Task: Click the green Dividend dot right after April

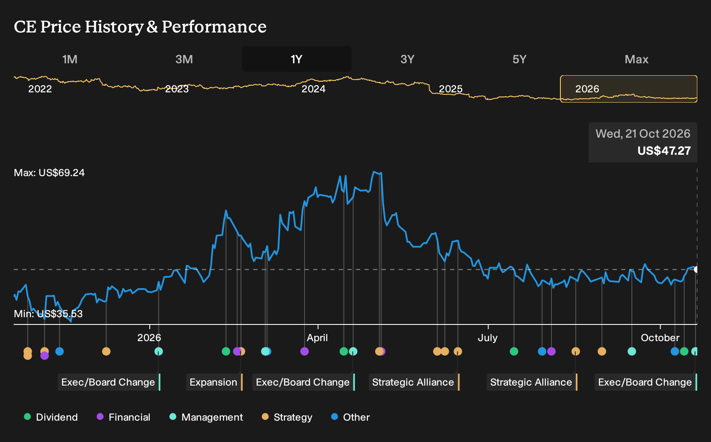Action: coord(344,351)
